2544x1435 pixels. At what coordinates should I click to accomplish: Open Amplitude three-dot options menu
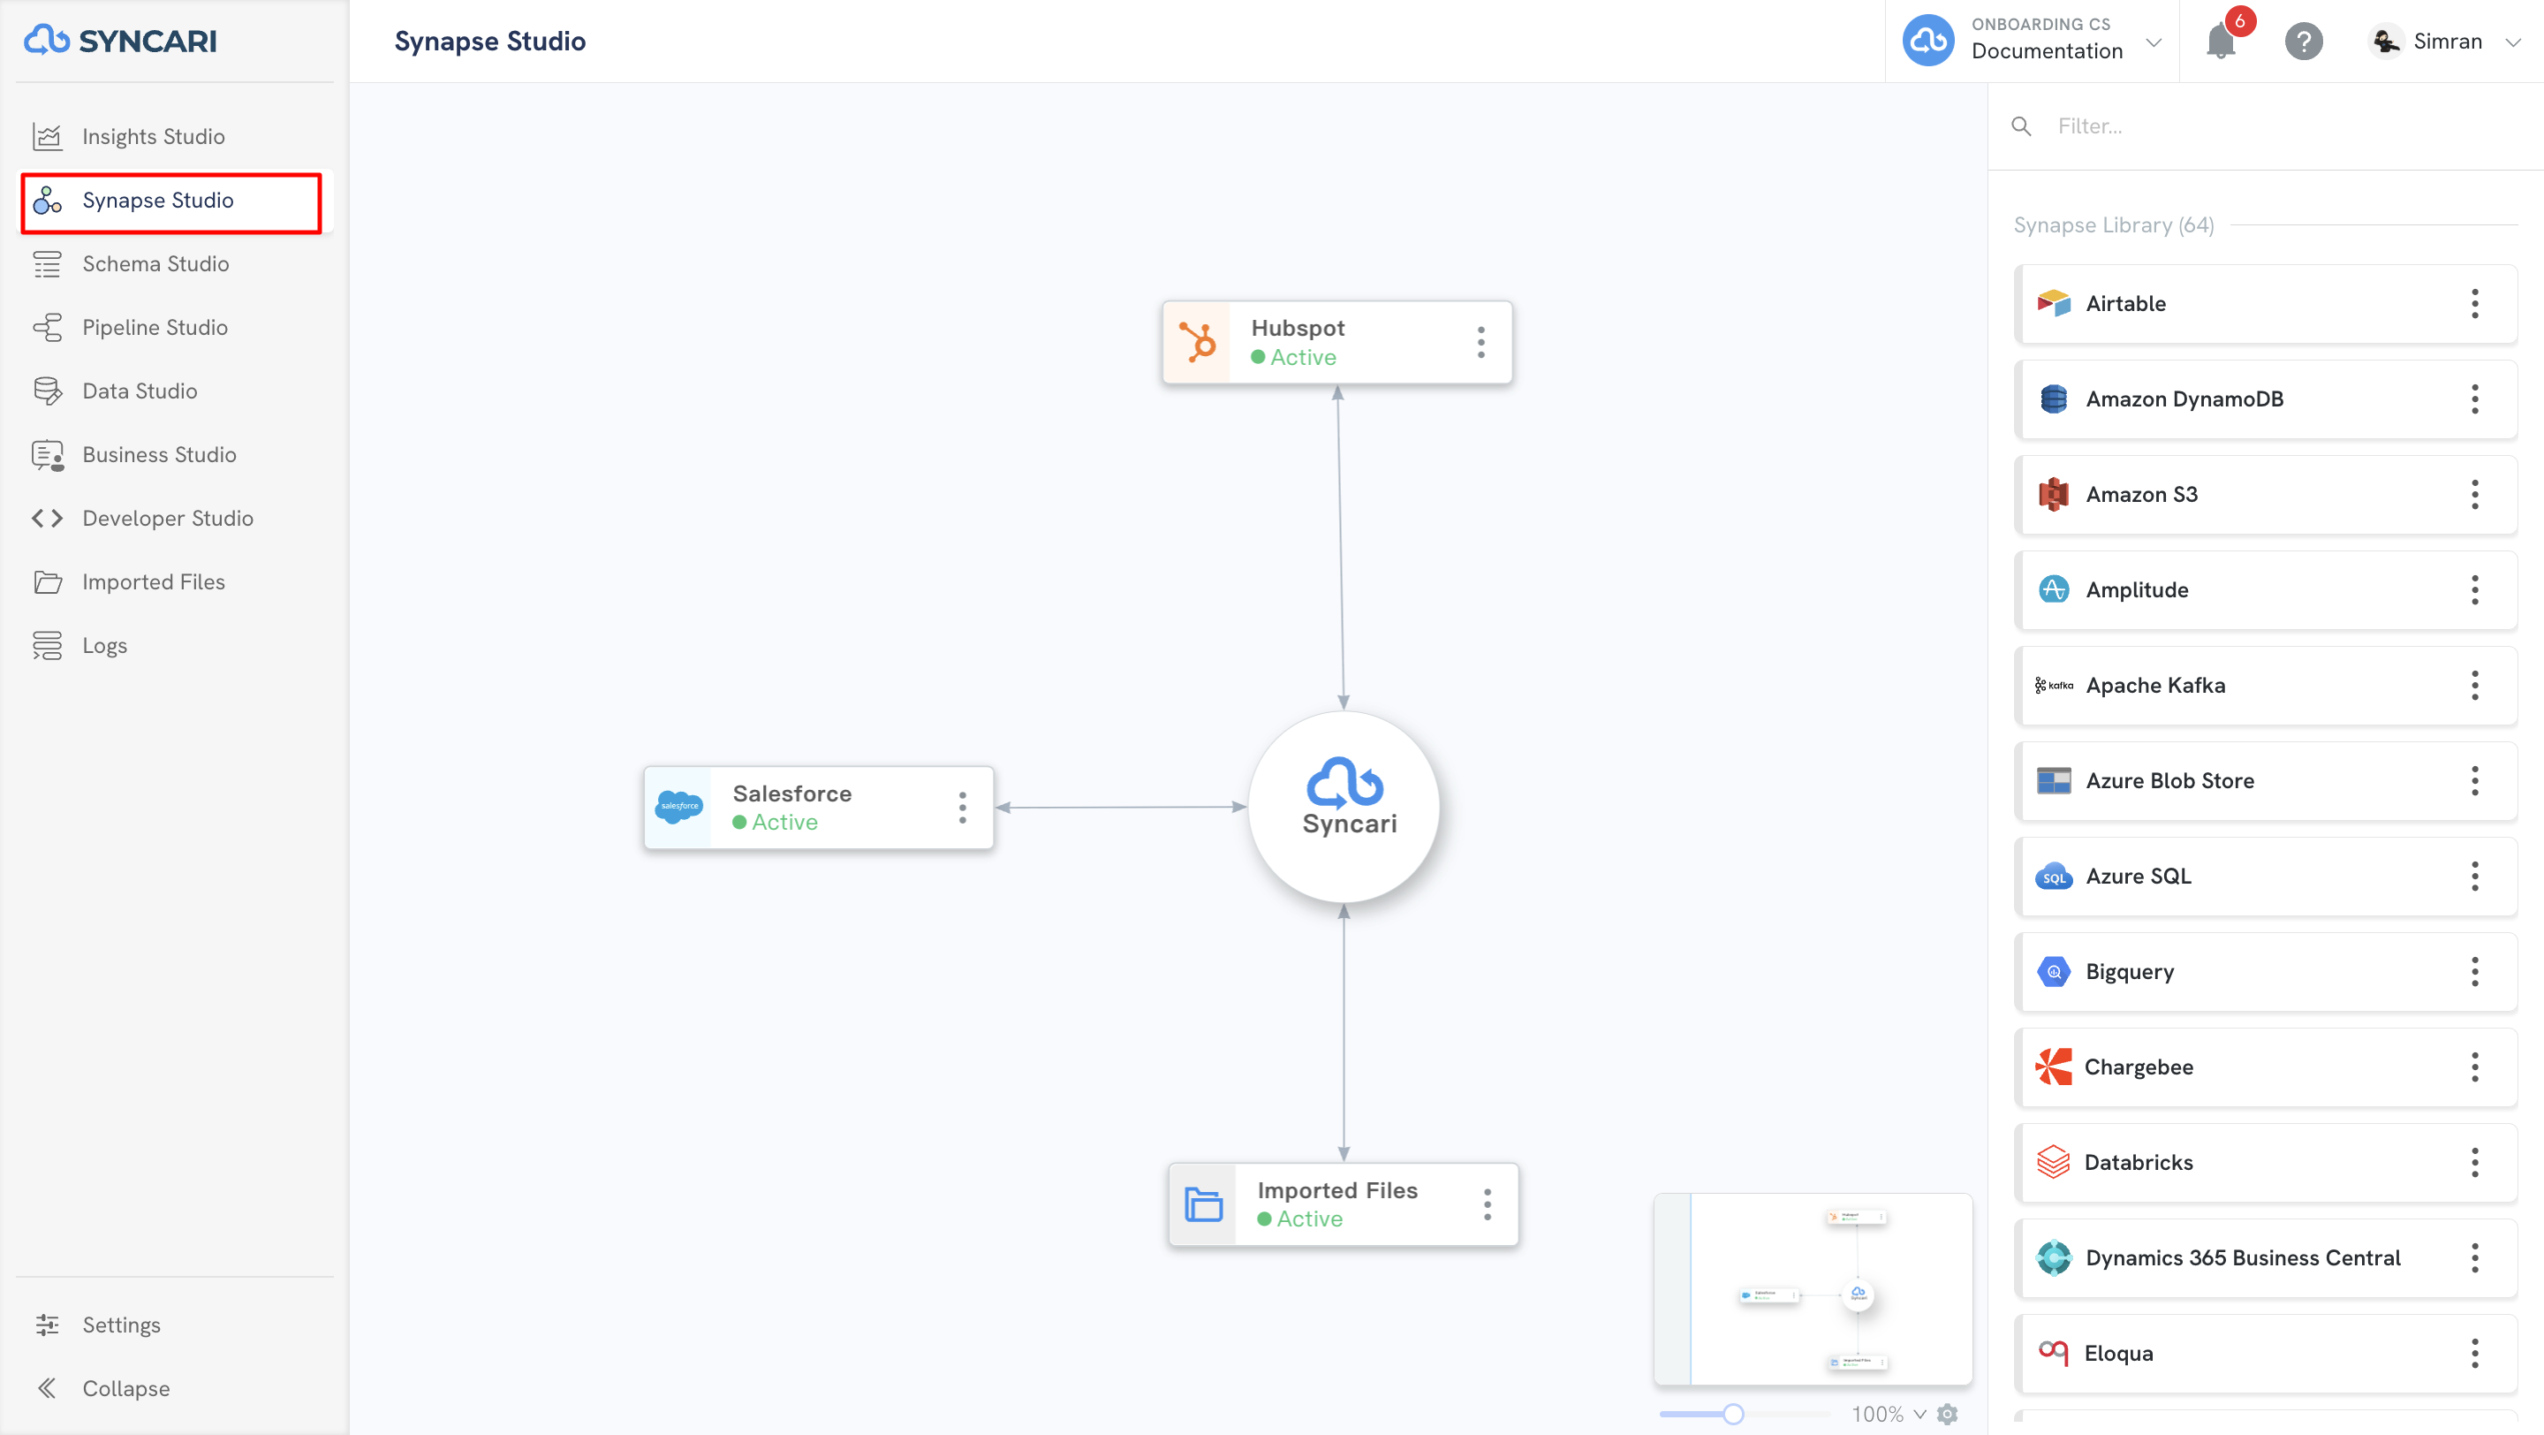pos(2475,589)
